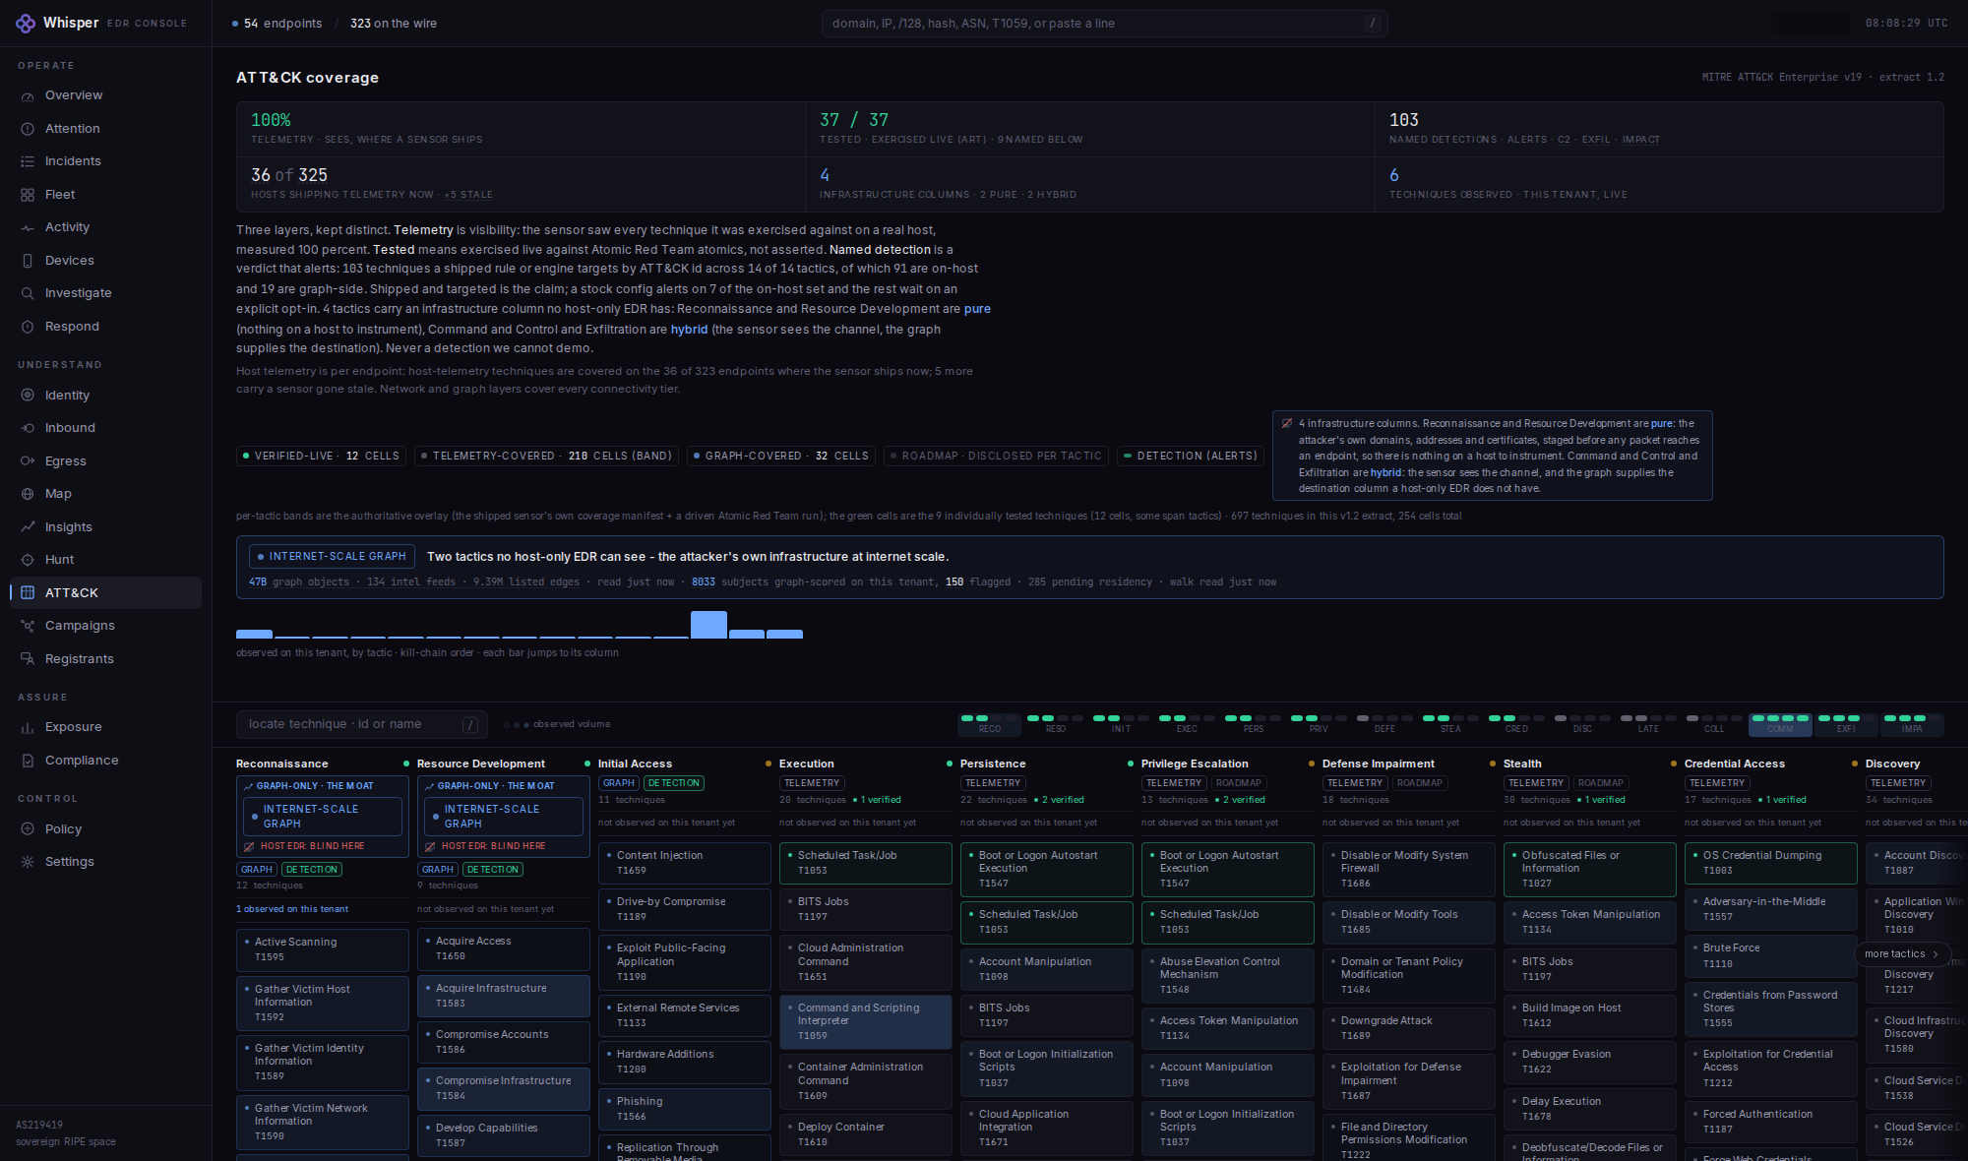Open the Fleet grid icon
Screen dimensions: 1968x1161
(x=28, y=195)
